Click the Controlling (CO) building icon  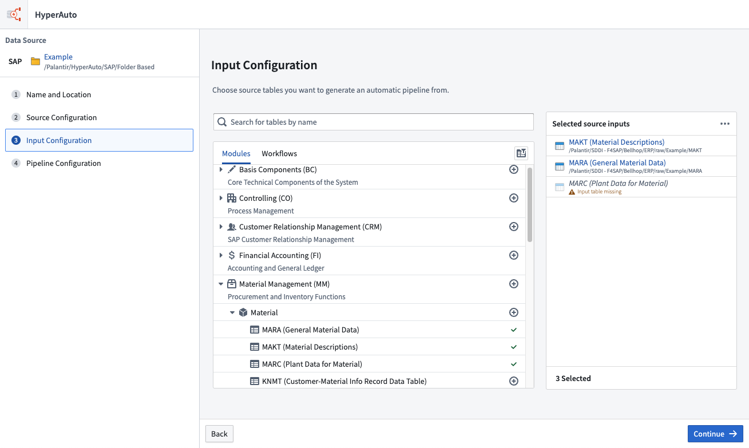(232, 198)
